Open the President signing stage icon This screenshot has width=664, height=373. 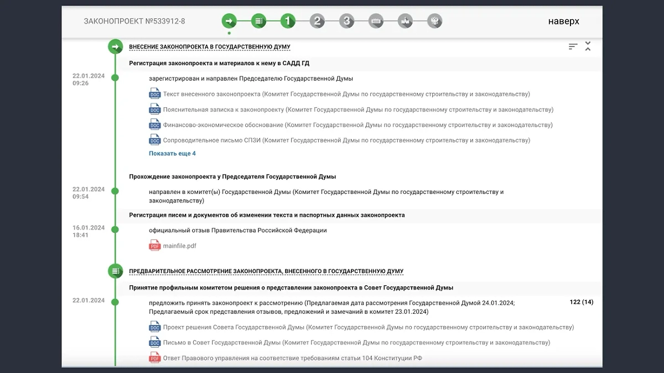click(x=406, y=20)
